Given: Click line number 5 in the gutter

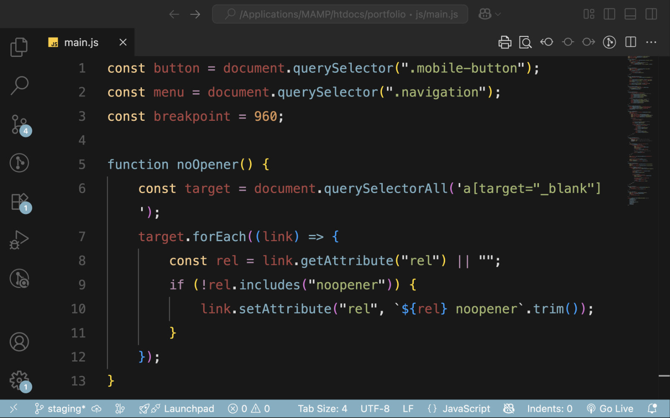Looking at the screenshot, I should [x=82, y=164].
